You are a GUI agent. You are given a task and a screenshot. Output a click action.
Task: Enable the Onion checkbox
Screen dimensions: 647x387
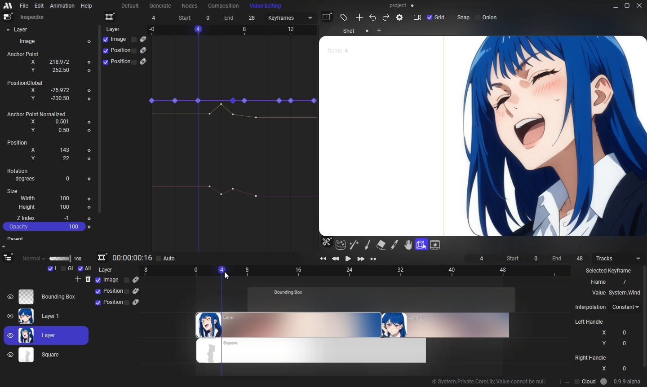[478, 18]
